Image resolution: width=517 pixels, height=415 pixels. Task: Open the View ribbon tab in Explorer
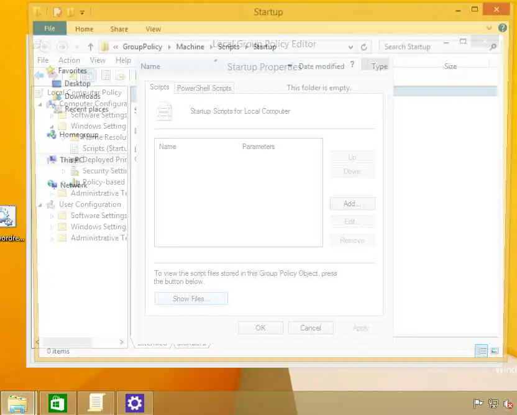(x=153, y=29)
